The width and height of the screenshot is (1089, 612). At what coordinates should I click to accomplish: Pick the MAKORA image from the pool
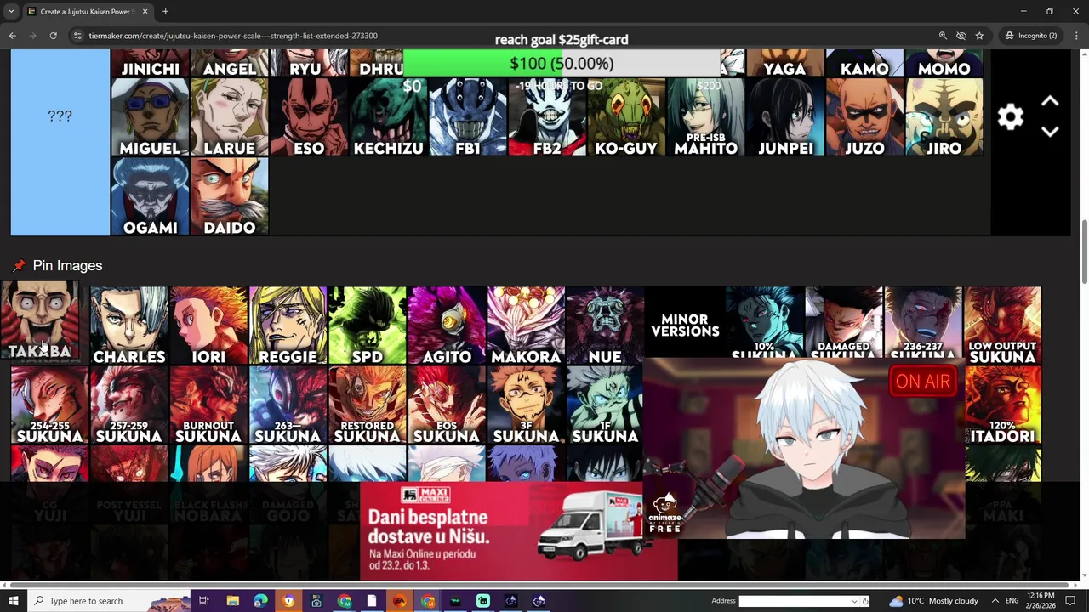pyautogui.click(x=526, y=326)
